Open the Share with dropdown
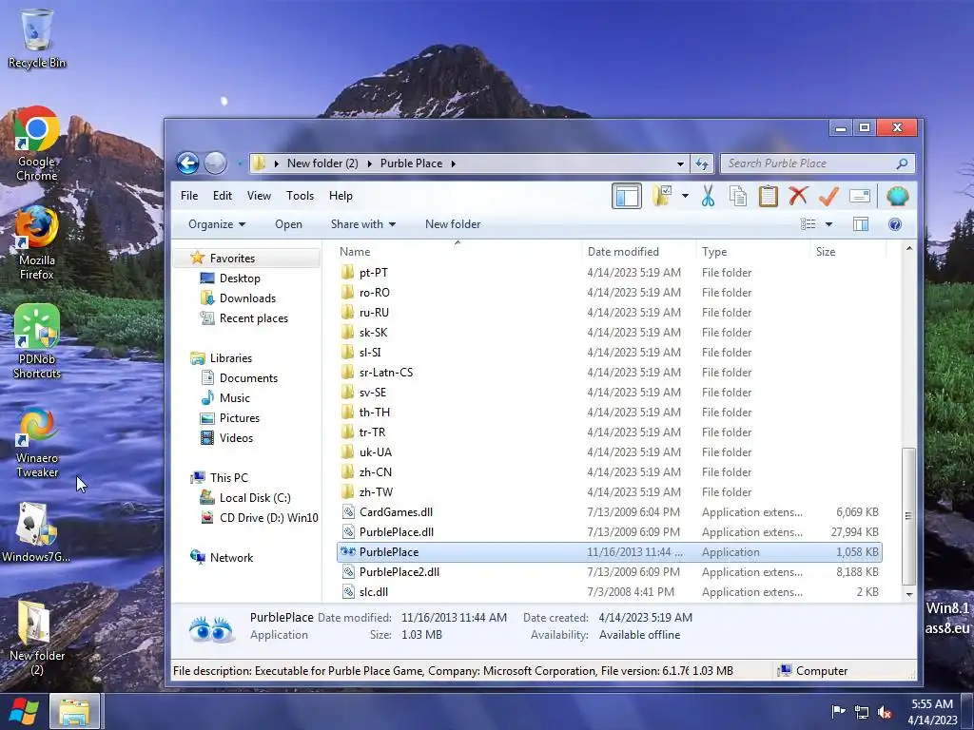Image resolution: width=974 pixels, height=730 pixels. click(x=363, y=224)
